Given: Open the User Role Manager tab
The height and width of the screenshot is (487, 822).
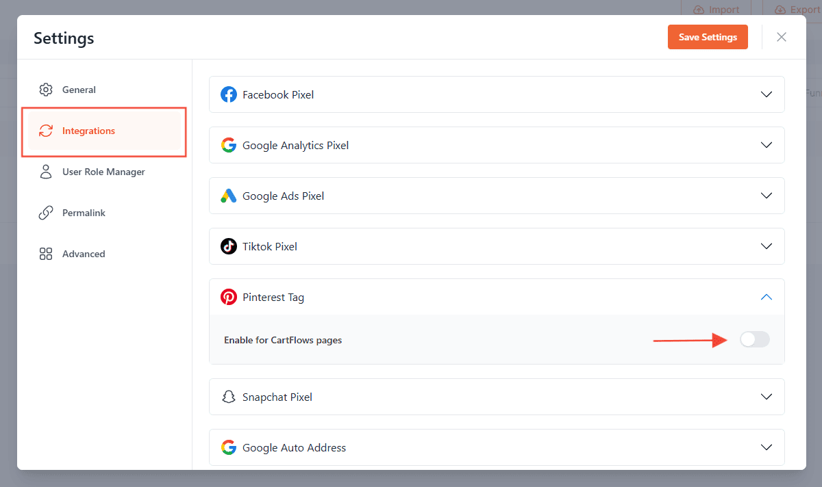Looking at the screenshot, I should click(103, 172).
